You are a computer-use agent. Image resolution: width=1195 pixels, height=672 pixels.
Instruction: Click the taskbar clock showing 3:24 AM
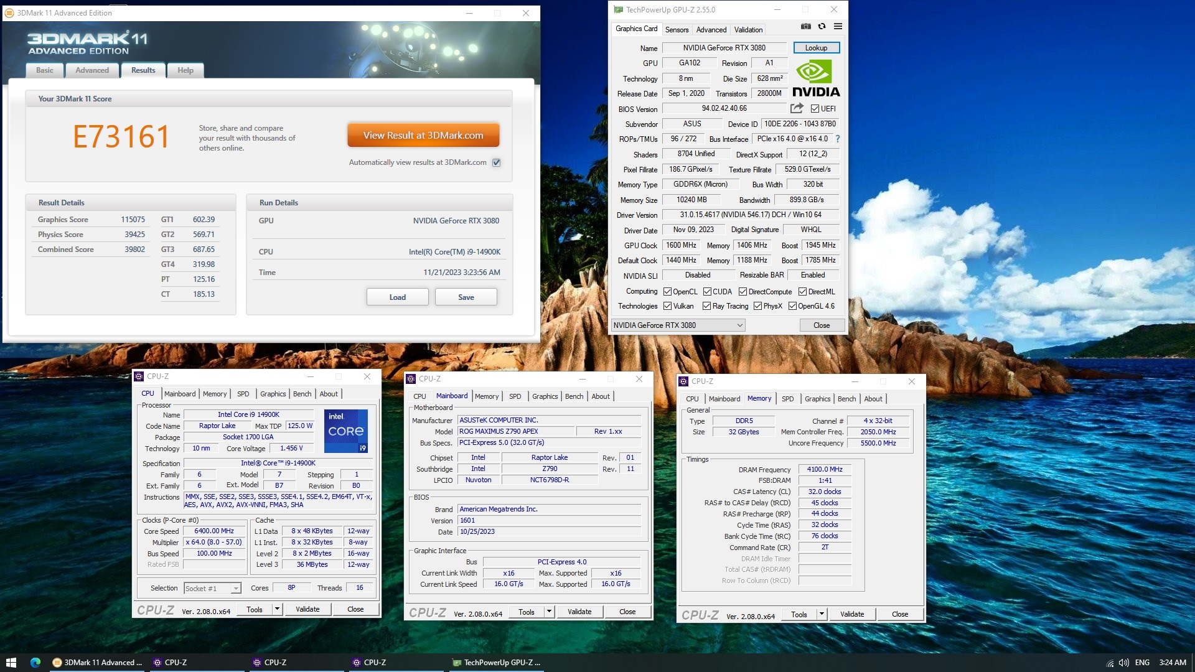[1173, 663]
